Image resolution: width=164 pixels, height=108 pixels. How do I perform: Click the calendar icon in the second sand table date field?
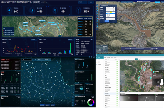point(114,10)
